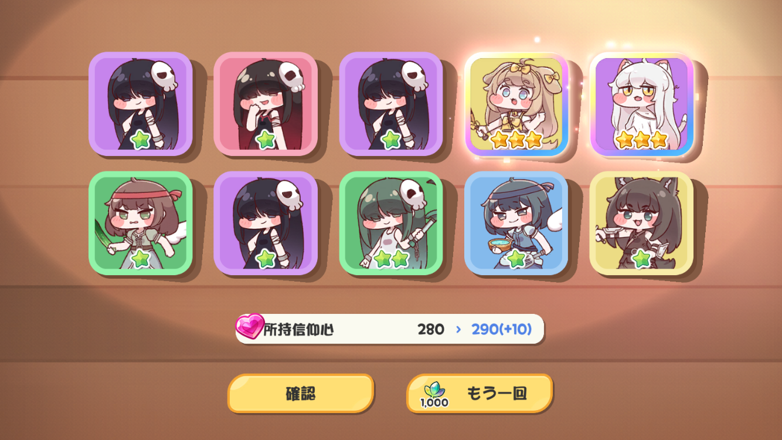
Task: Open the red headband girl card
Action: (x=140, y=223)
